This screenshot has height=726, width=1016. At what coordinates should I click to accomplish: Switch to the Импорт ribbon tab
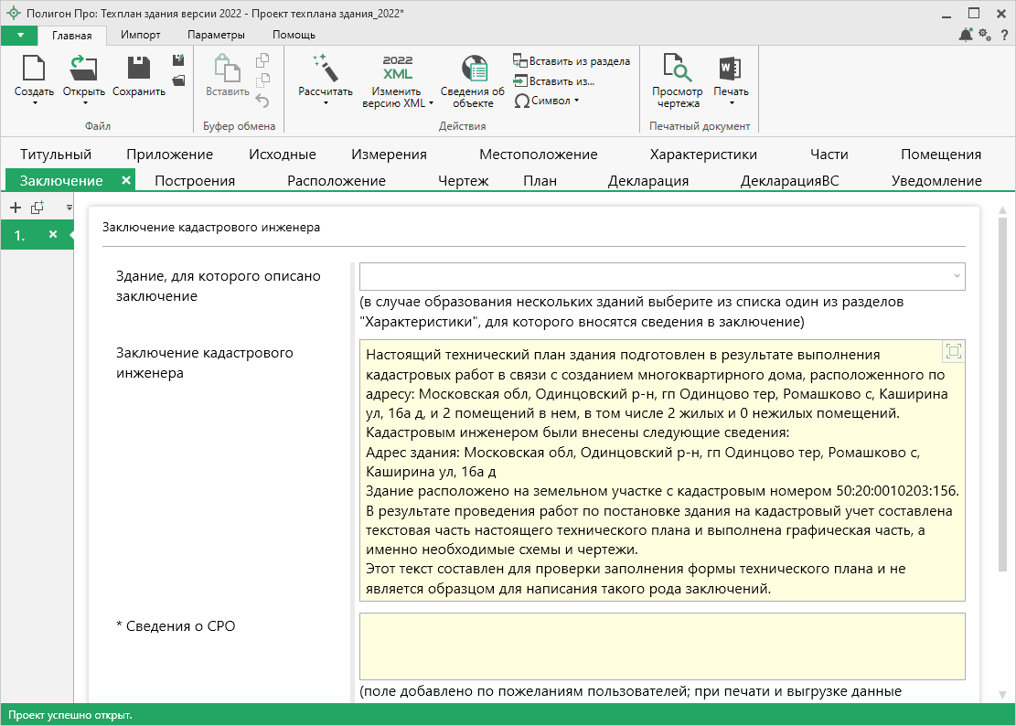click(x=141, y=35)
